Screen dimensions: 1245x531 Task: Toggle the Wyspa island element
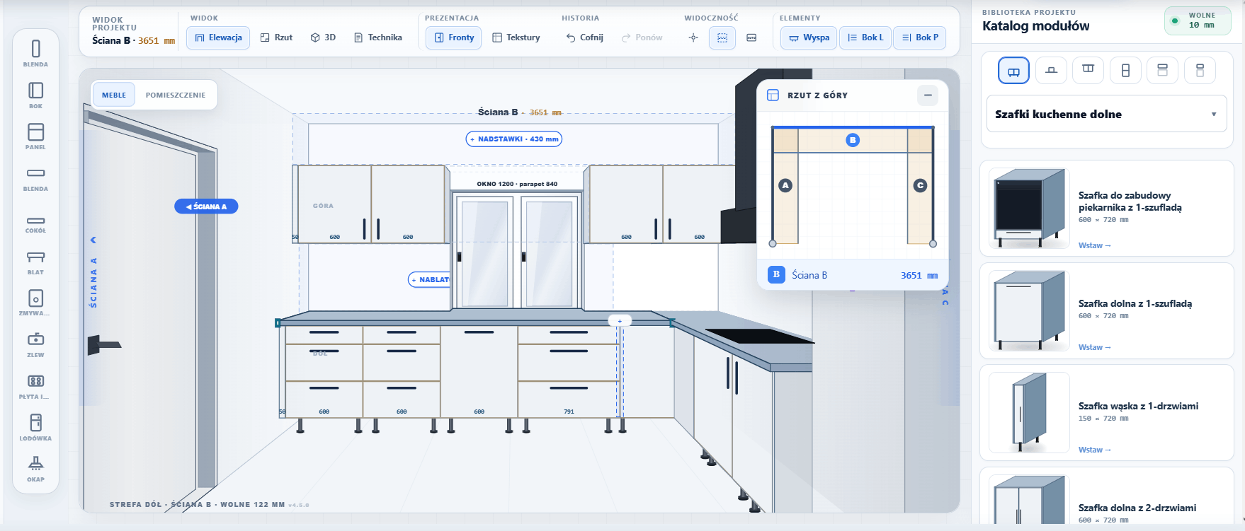point(809,37)
